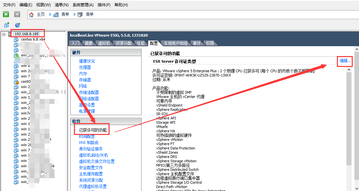Open the DNS 和路由 software link
This screenshot has height=191, width=359.
[89, 143]
